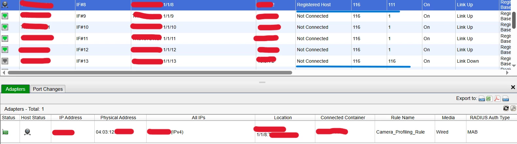Select the IF#8 cell
517x144 pixels.
(x=103, y=5)
